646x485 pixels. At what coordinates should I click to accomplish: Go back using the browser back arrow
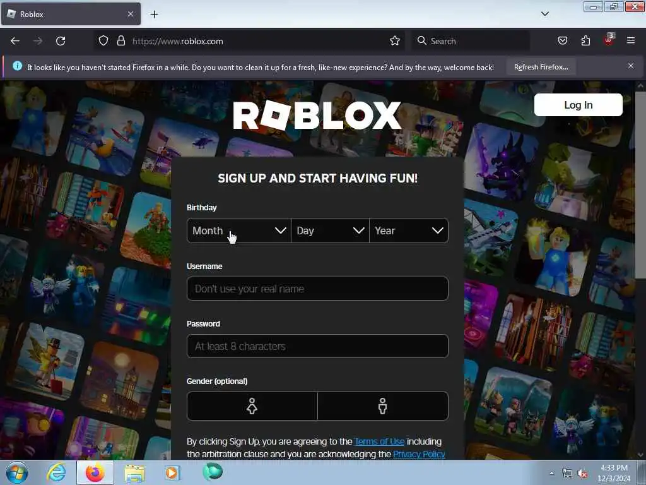point(15,41)
